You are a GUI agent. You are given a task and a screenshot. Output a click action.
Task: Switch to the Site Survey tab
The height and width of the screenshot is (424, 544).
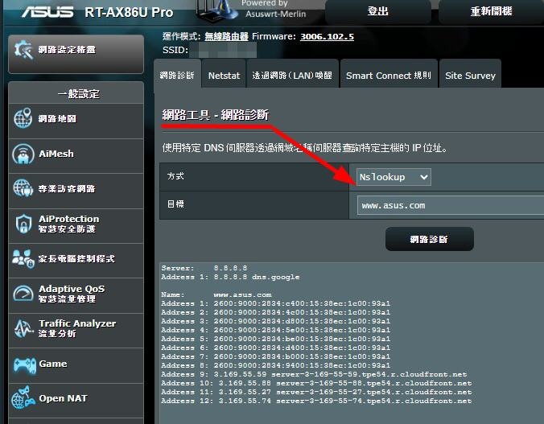point(470,75)
